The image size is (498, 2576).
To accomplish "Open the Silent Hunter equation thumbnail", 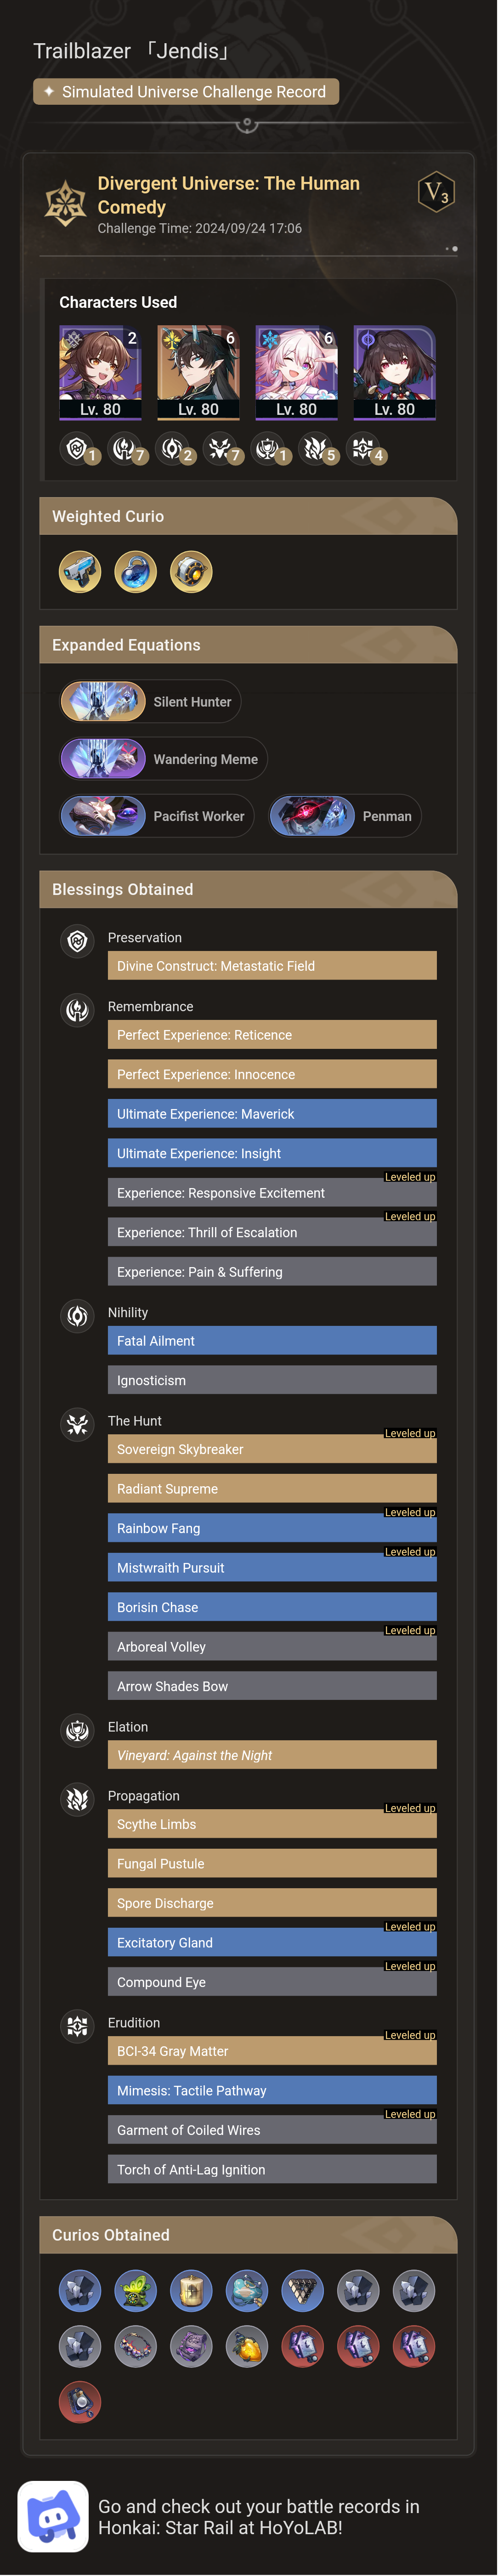I will point(103,701).
